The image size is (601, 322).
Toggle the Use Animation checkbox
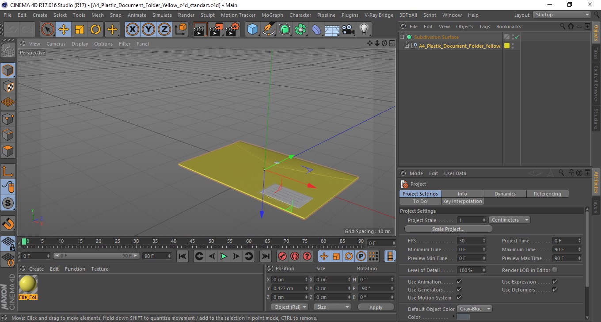coord(459,282)
